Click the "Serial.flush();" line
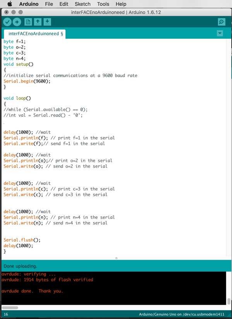 click(22, 240)
